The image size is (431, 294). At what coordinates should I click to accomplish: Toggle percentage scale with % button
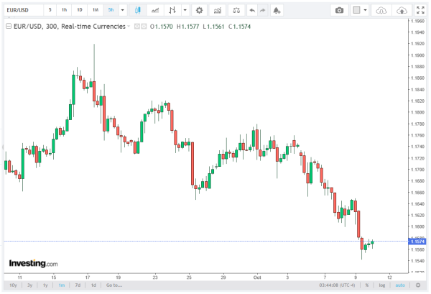tap(366, 285)
